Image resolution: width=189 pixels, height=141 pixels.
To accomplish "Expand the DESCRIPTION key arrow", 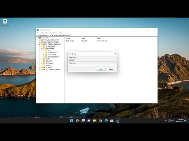I will [44, 52].
